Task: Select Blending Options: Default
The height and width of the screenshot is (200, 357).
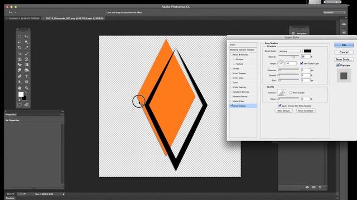Action: [x=243, y=49]
